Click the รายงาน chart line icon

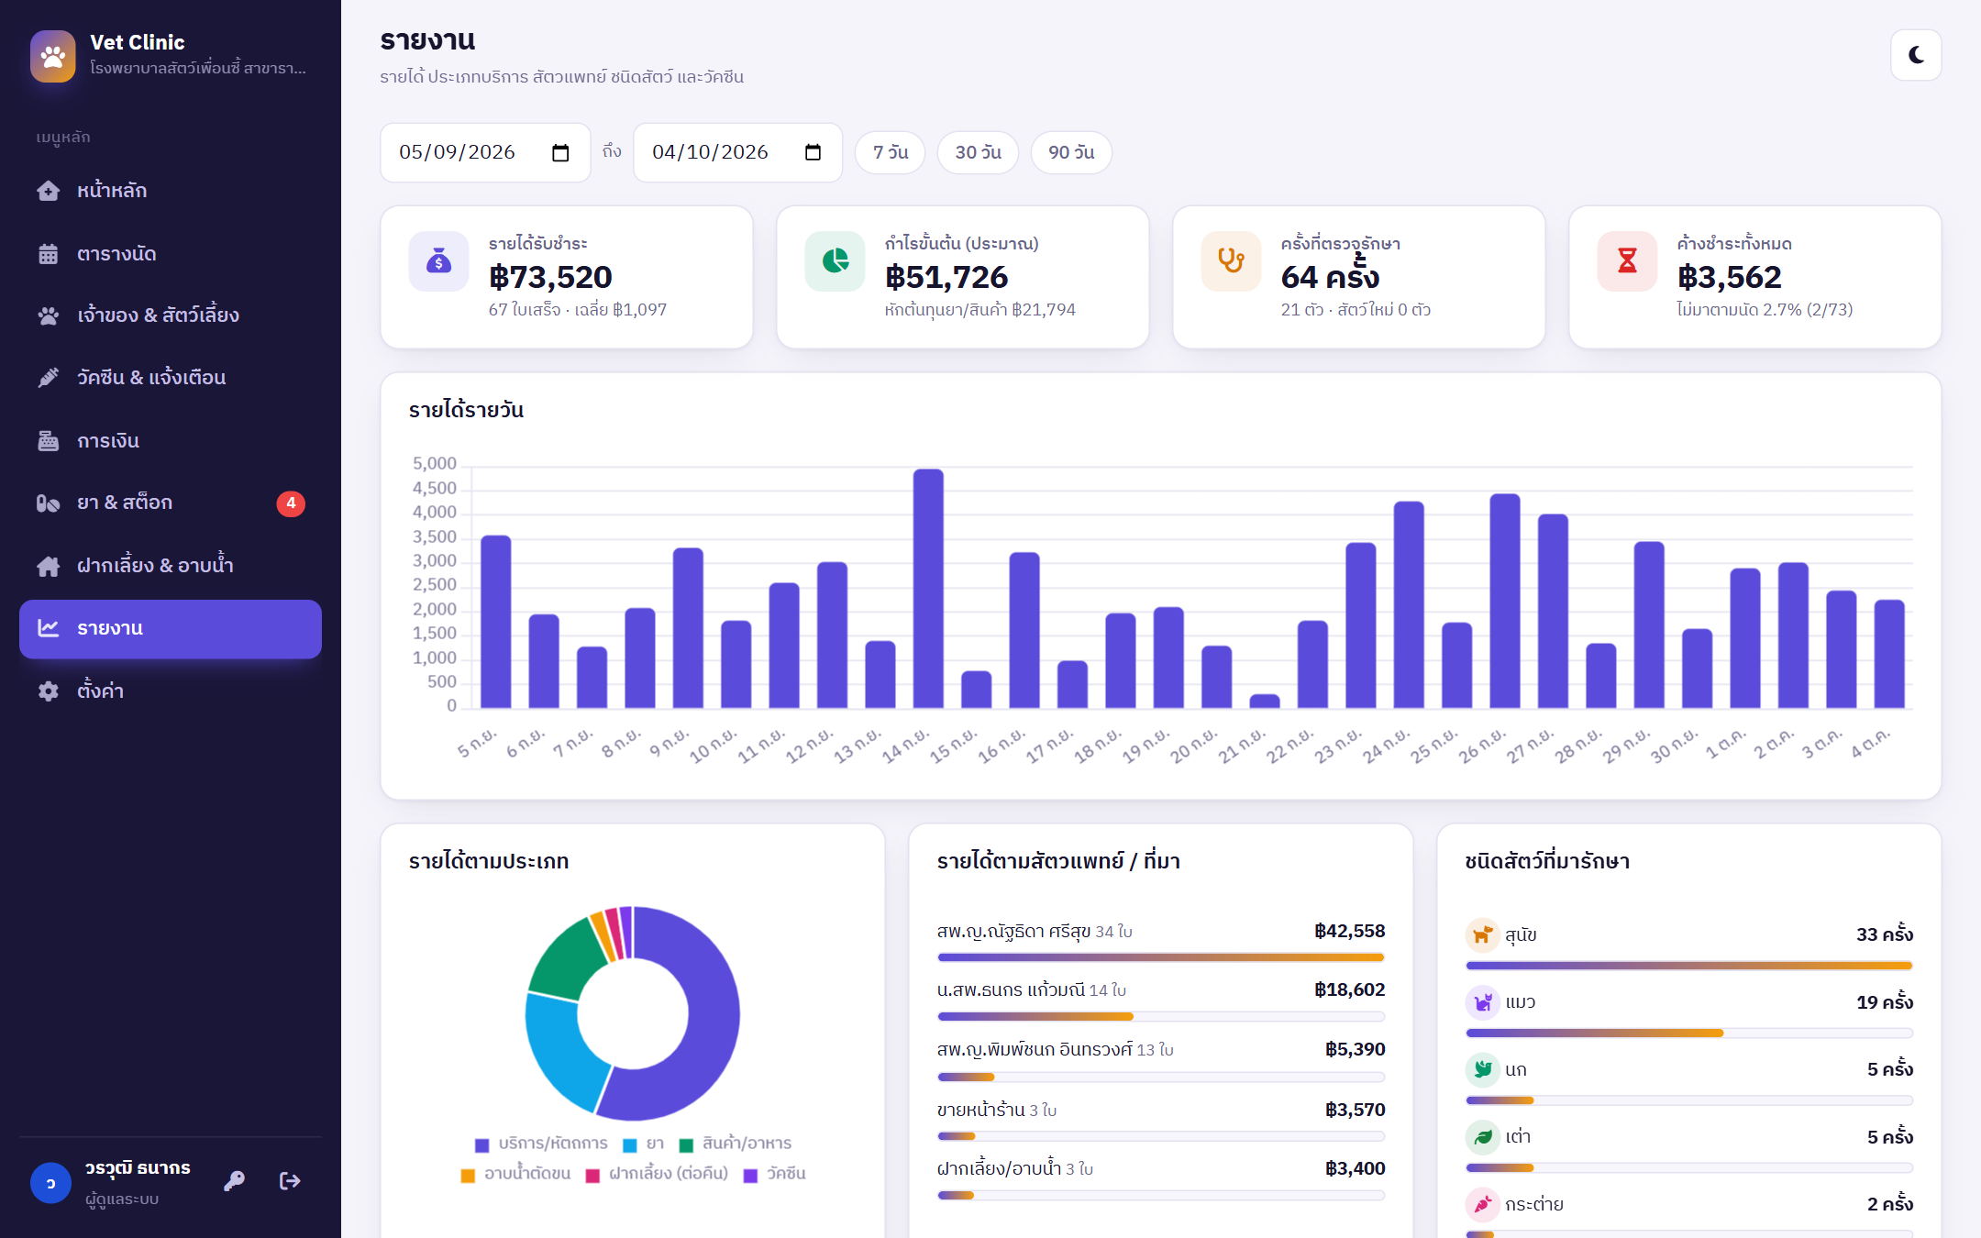pos(49,628)
